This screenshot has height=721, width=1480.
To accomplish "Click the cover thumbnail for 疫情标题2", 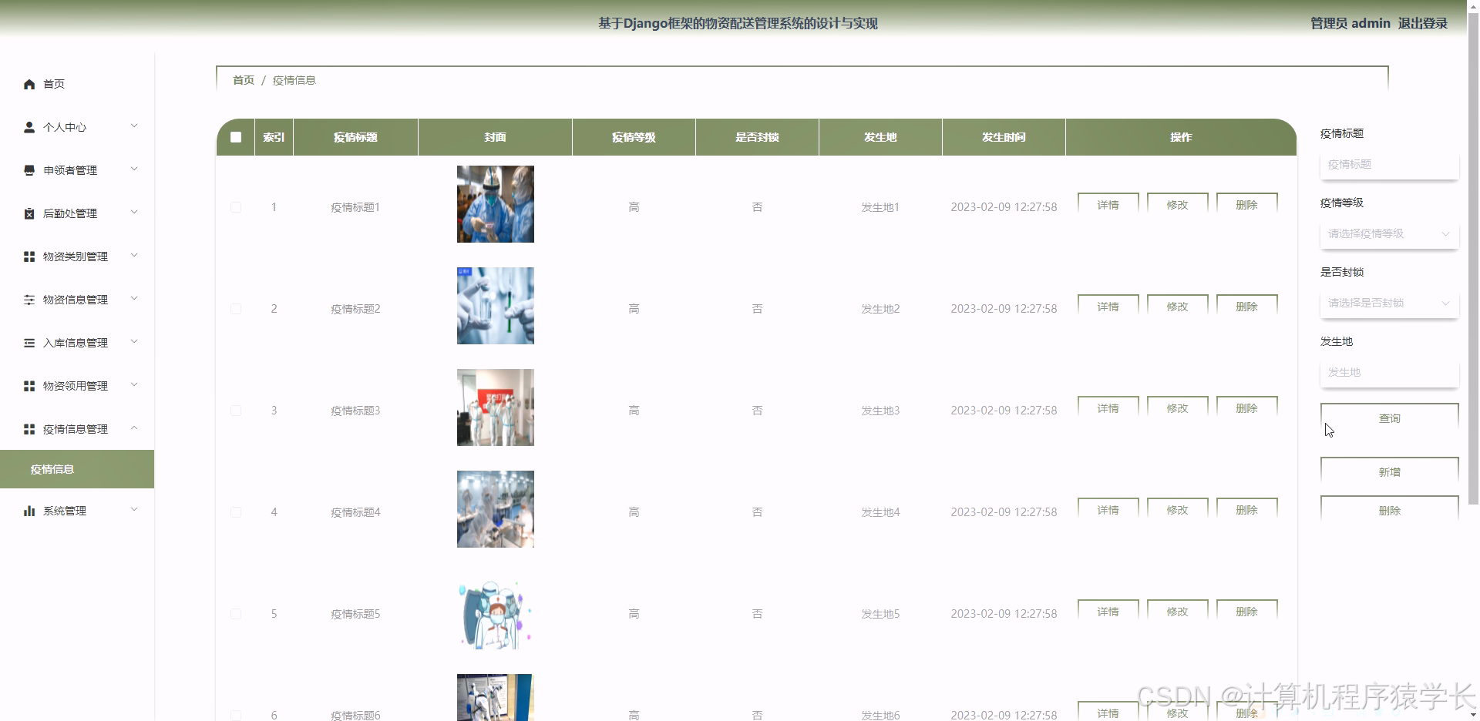I will pos(495,306).
